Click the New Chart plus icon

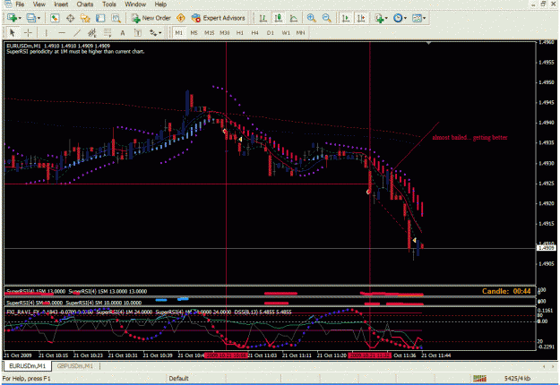(12, 18)
